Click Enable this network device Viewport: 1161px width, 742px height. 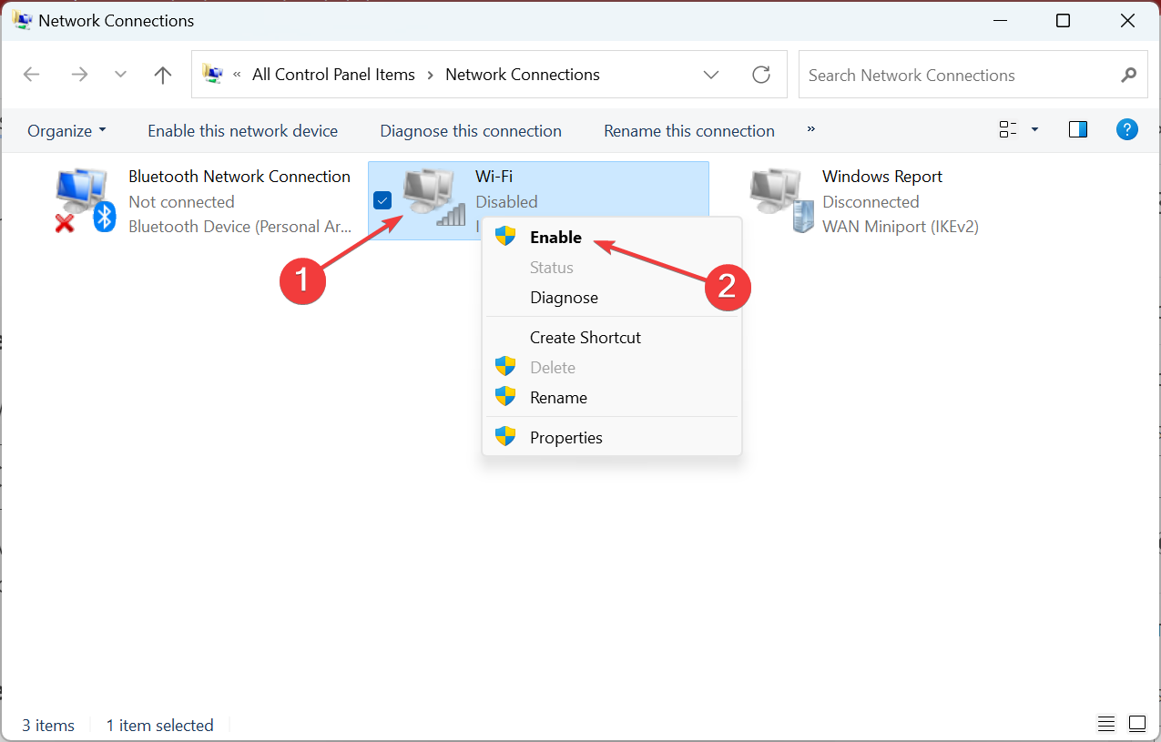point(242,131)
